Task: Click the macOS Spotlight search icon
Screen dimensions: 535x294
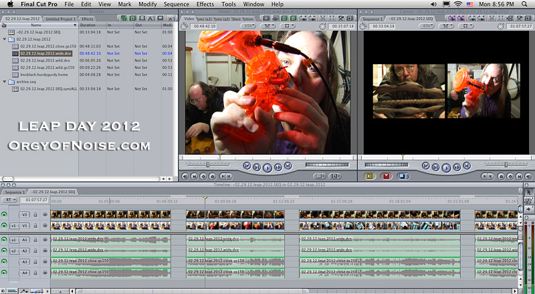Action: click(x=526, y=4)
